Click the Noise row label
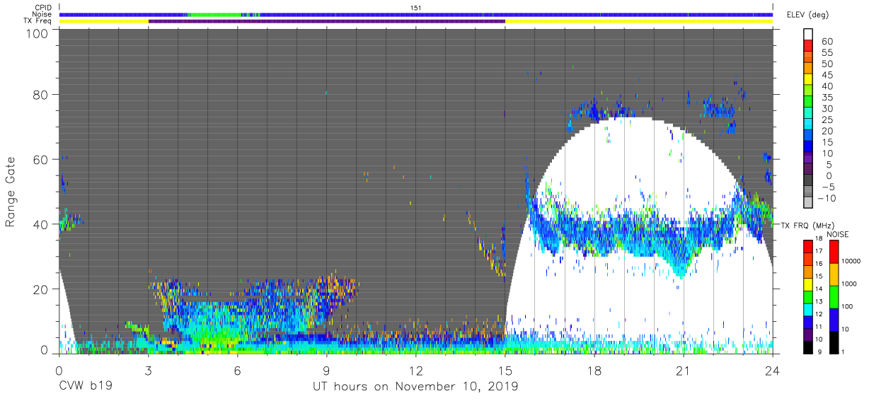Viewport: 869px width, 401px height. [x=42, y=14]
